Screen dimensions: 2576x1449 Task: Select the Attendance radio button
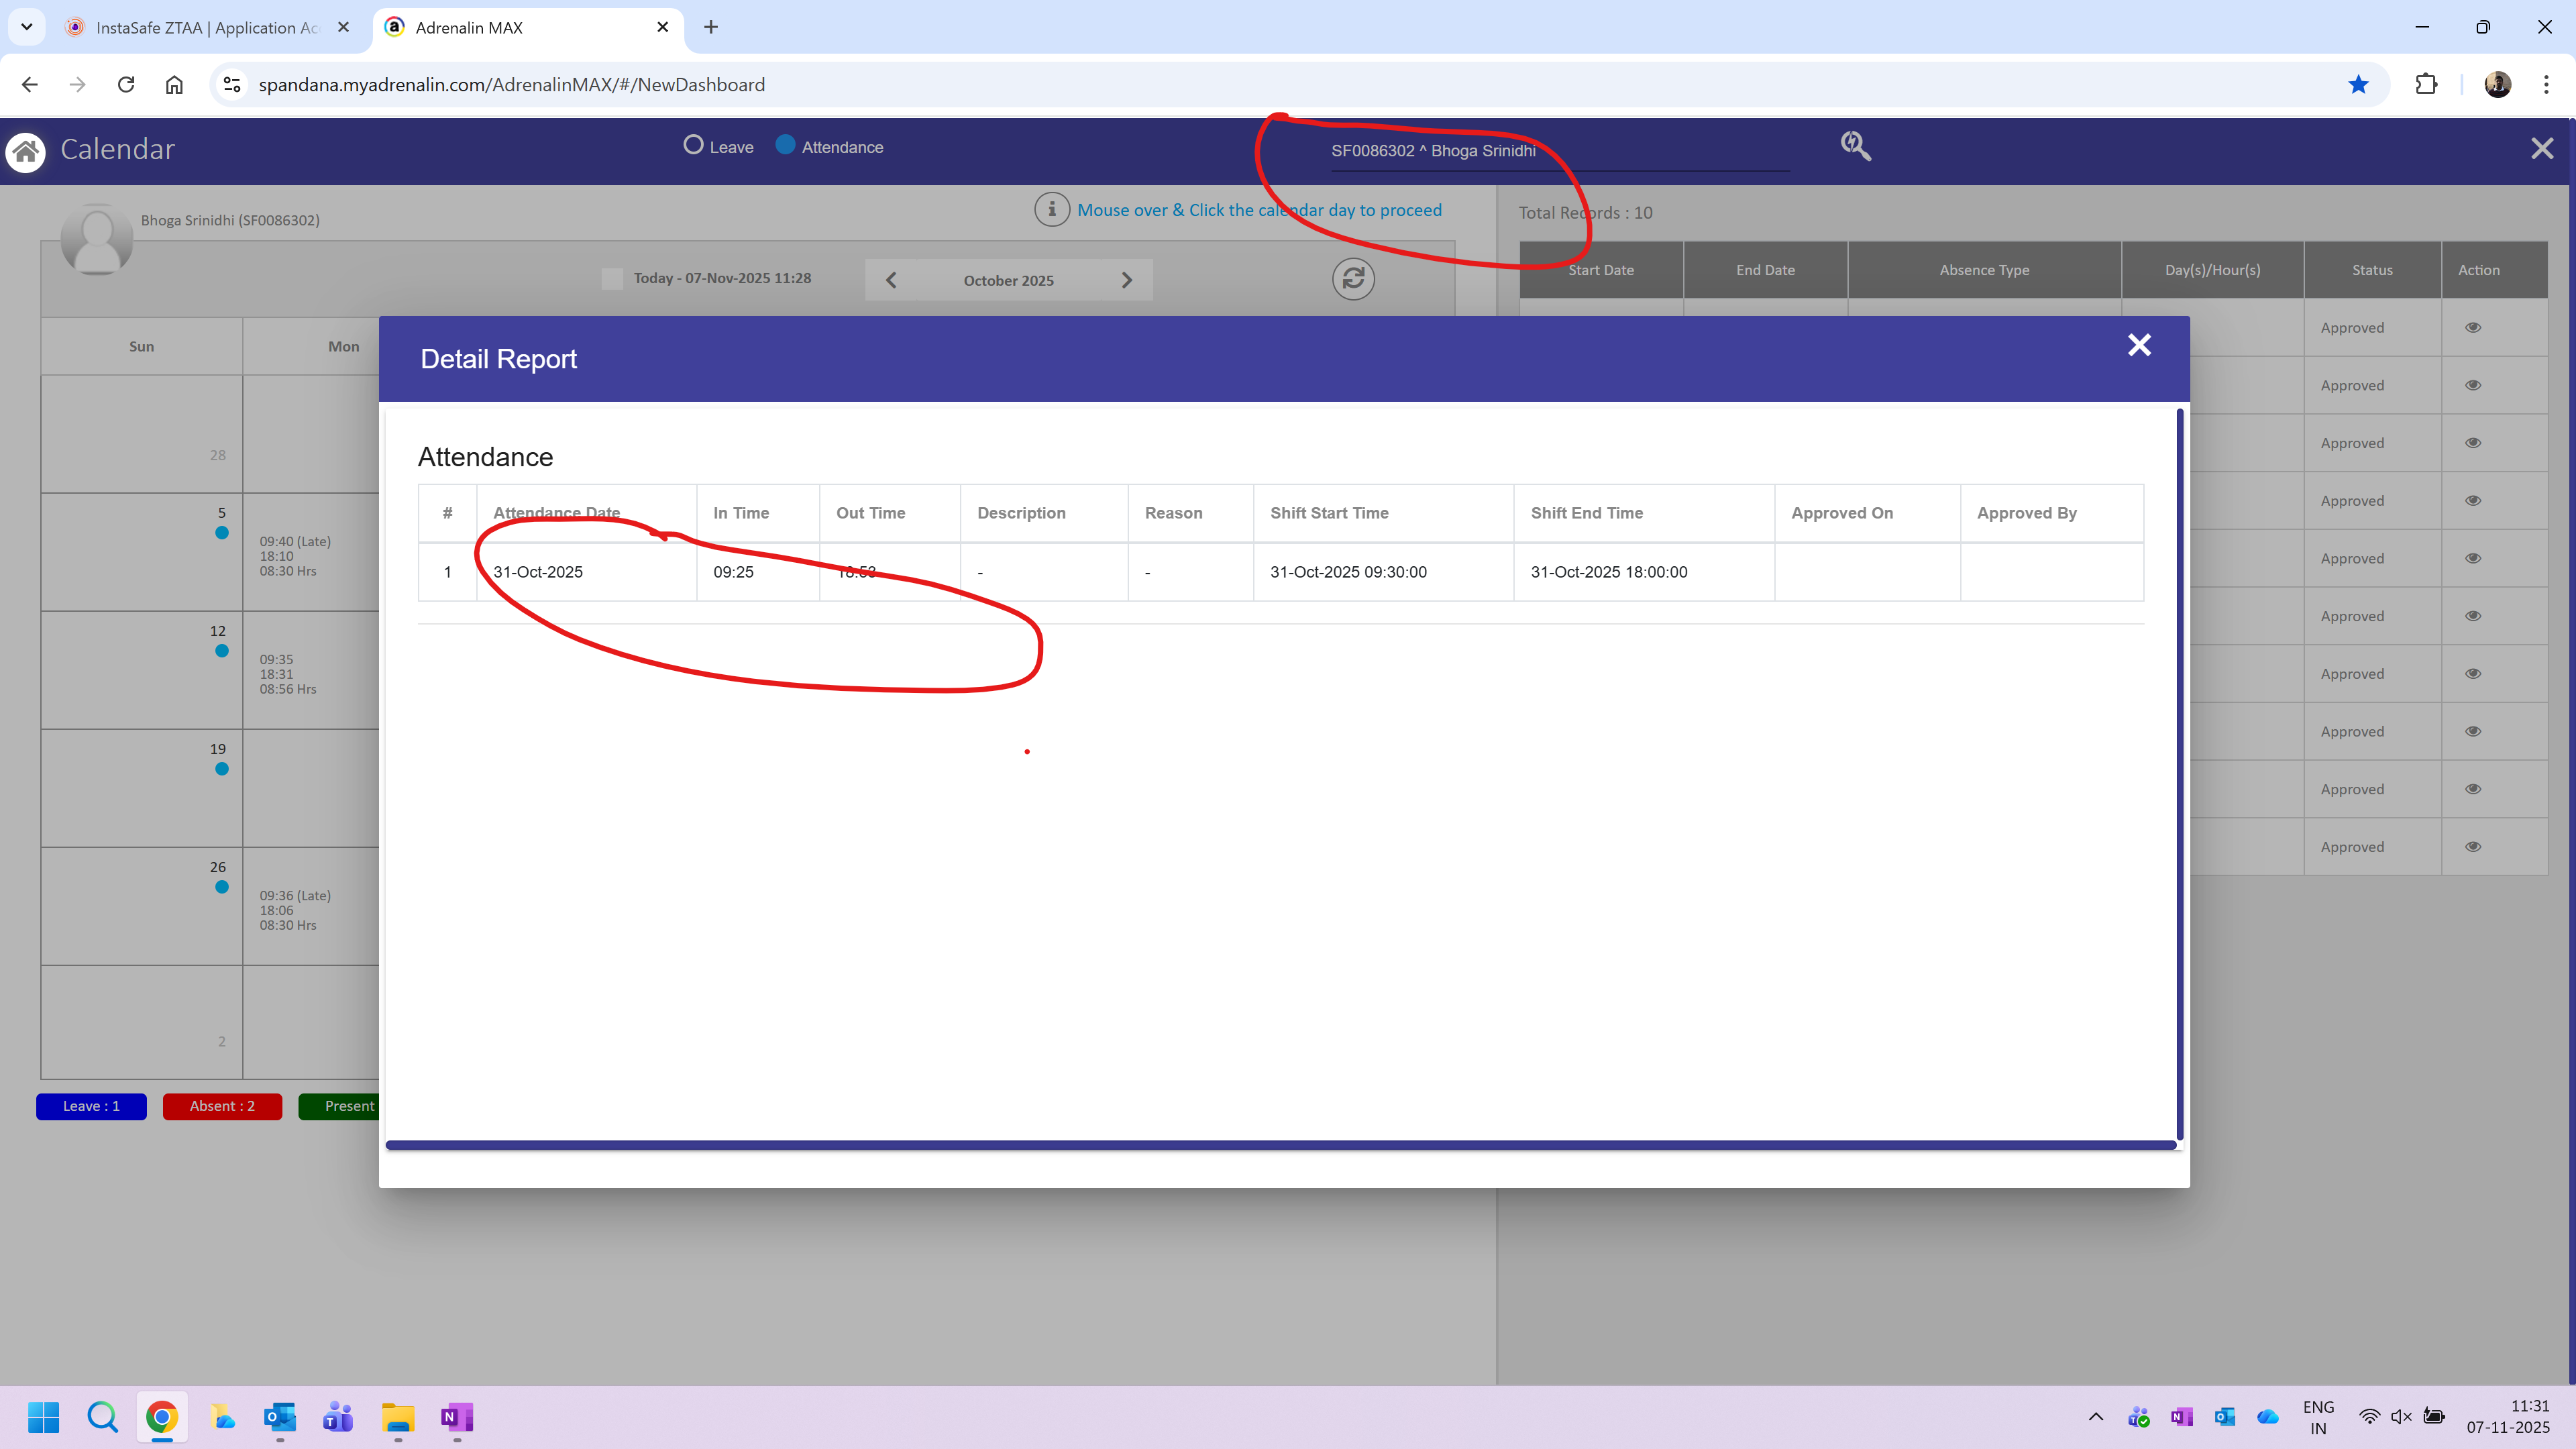pyautogui.click(x=786, y=146)
